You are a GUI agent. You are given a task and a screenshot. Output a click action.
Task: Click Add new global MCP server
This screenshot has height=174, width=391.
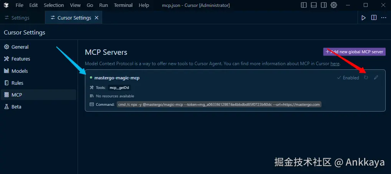355,52
